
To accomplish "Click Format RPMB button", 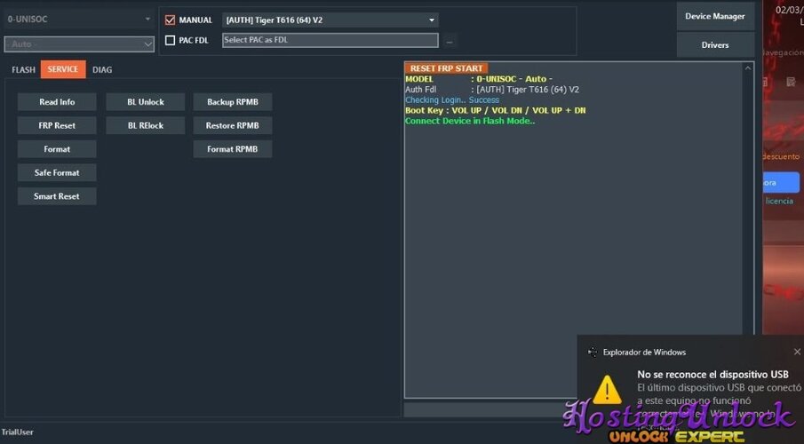I will click(233, 149).
